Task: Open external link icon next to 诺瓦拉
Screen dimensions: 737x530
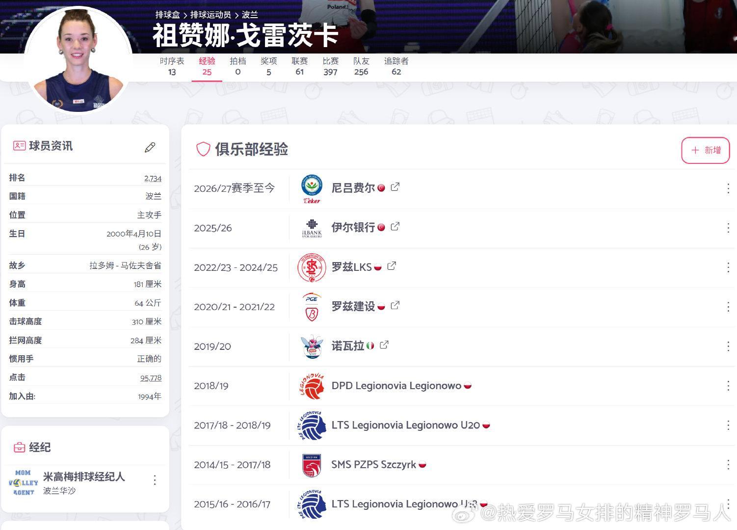Action: (x=384, y=345)
